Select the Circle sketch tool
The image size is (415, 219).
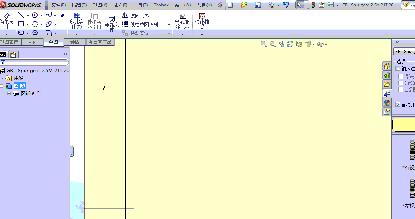pos(35,15)
